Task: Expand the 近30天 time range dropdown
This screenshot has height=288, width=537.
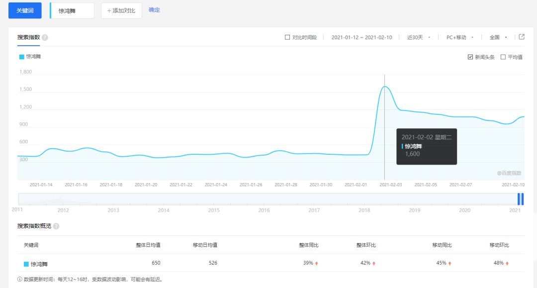Action: click(x=419, y=37)
